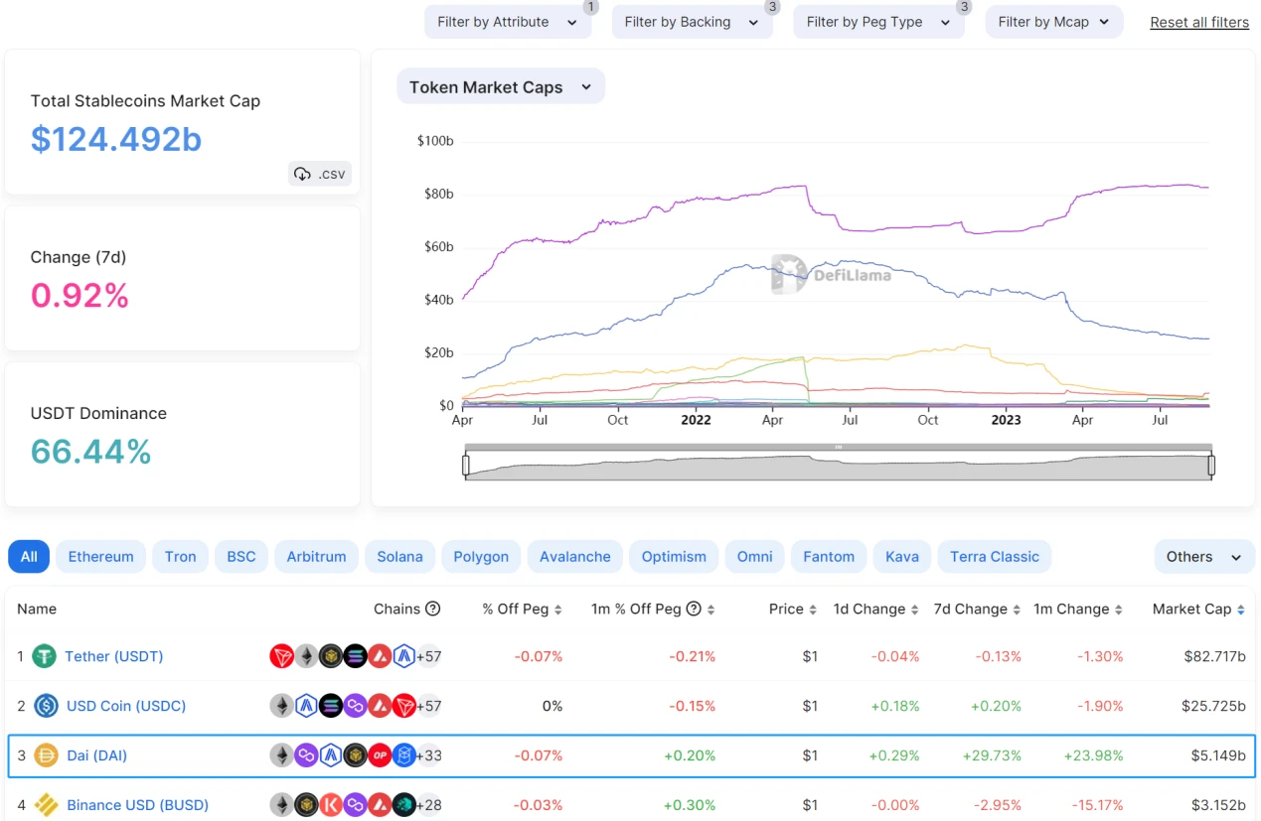Click the BSC chain icon in Tether row
This screenshot has width=1261, height=821.
(x=331, y=656)
